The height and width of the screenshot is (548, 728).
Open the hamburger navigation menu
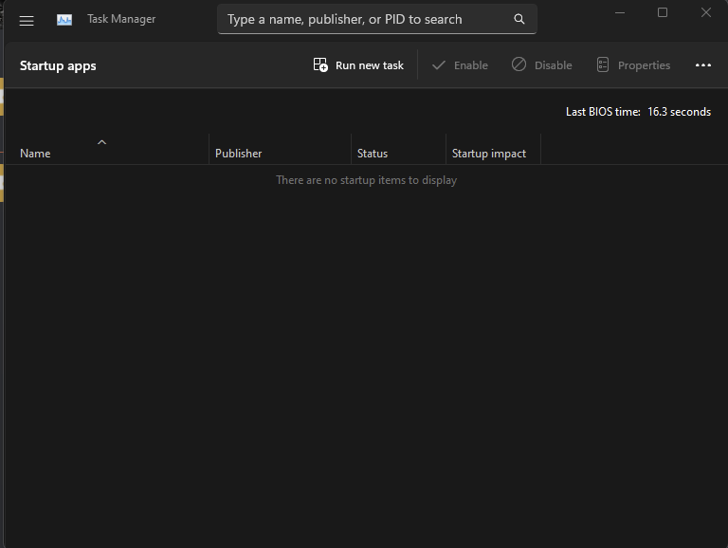pyautogui.click(x=27, y=21)
